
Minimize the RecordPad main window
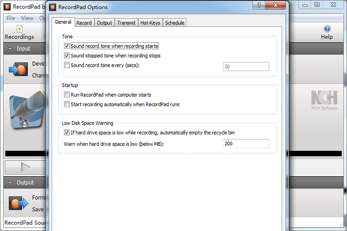pyautogui.click(x=305, y=5)
